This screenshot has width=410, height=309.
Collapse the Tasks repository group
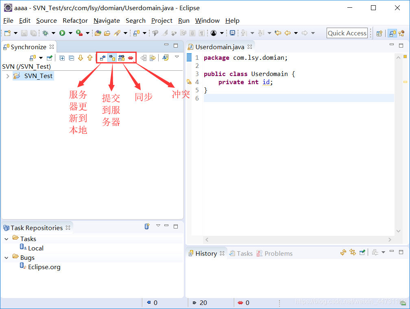coord(7,239)
